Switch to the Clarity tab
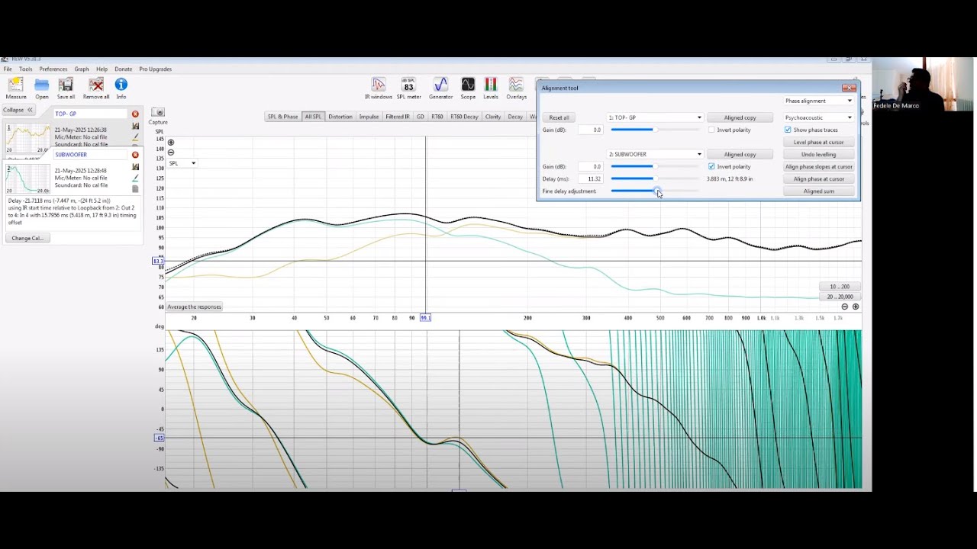The width and height of the screenshot is (977, 549). [x=493, y=117]
